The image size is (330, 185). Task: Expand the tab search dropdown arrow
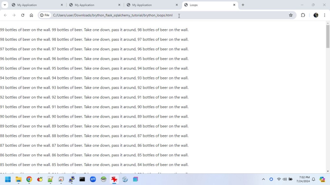coord(5,5)
